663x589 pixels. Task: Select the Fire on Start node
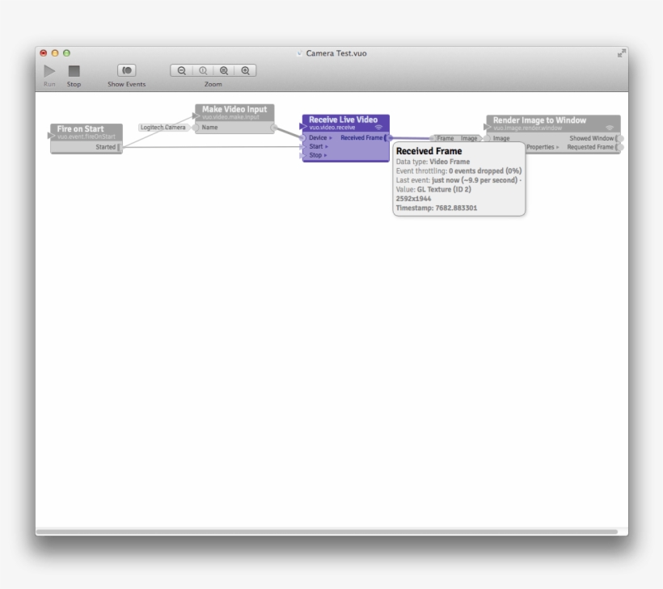(x=81, y=129)
